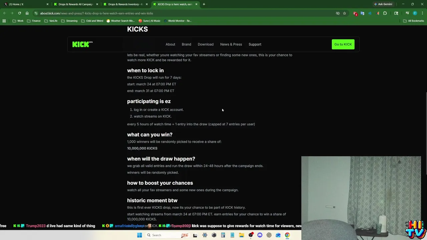Open the Google Translate extension
427x240 pixels.
(x=362, y=13)
